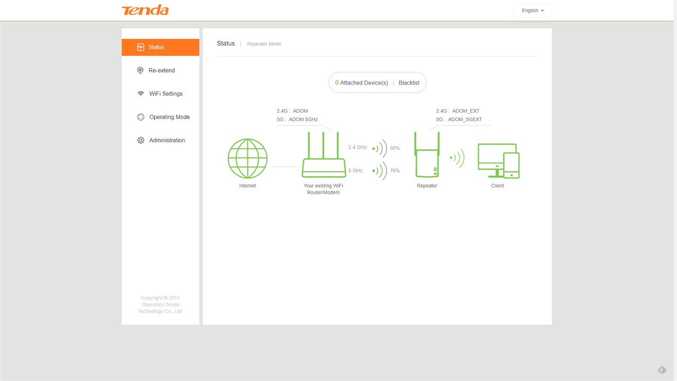Click the repeater-to-client wireless signal icon
Image resolution: width=677 pixels, height=381 pixels.
click(x=457, y=158)
